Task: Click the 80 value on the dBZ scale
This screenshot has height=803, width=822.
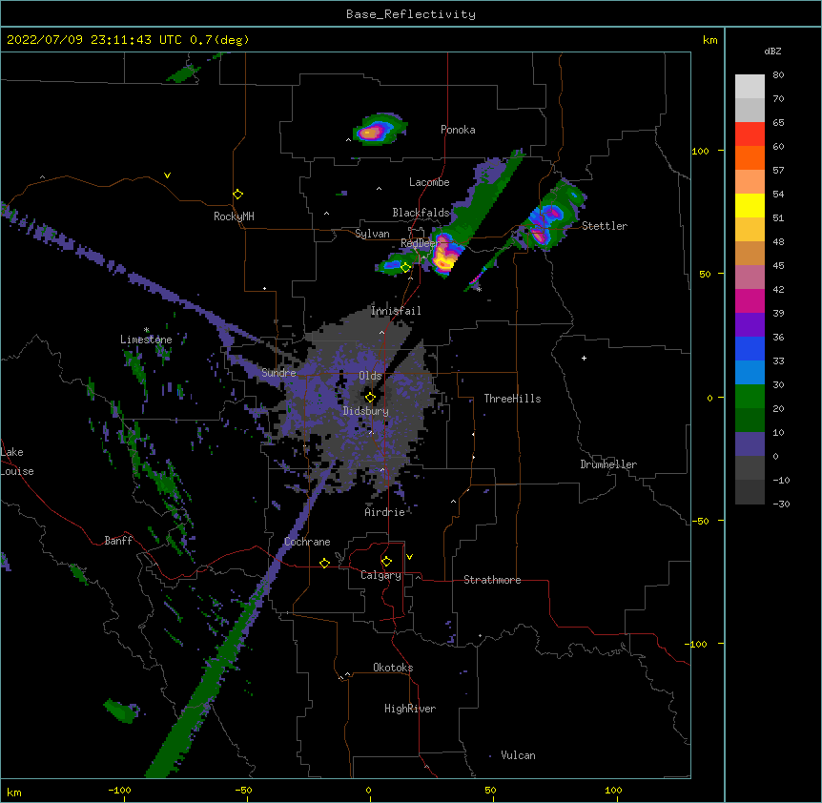Action: point(778,75)
